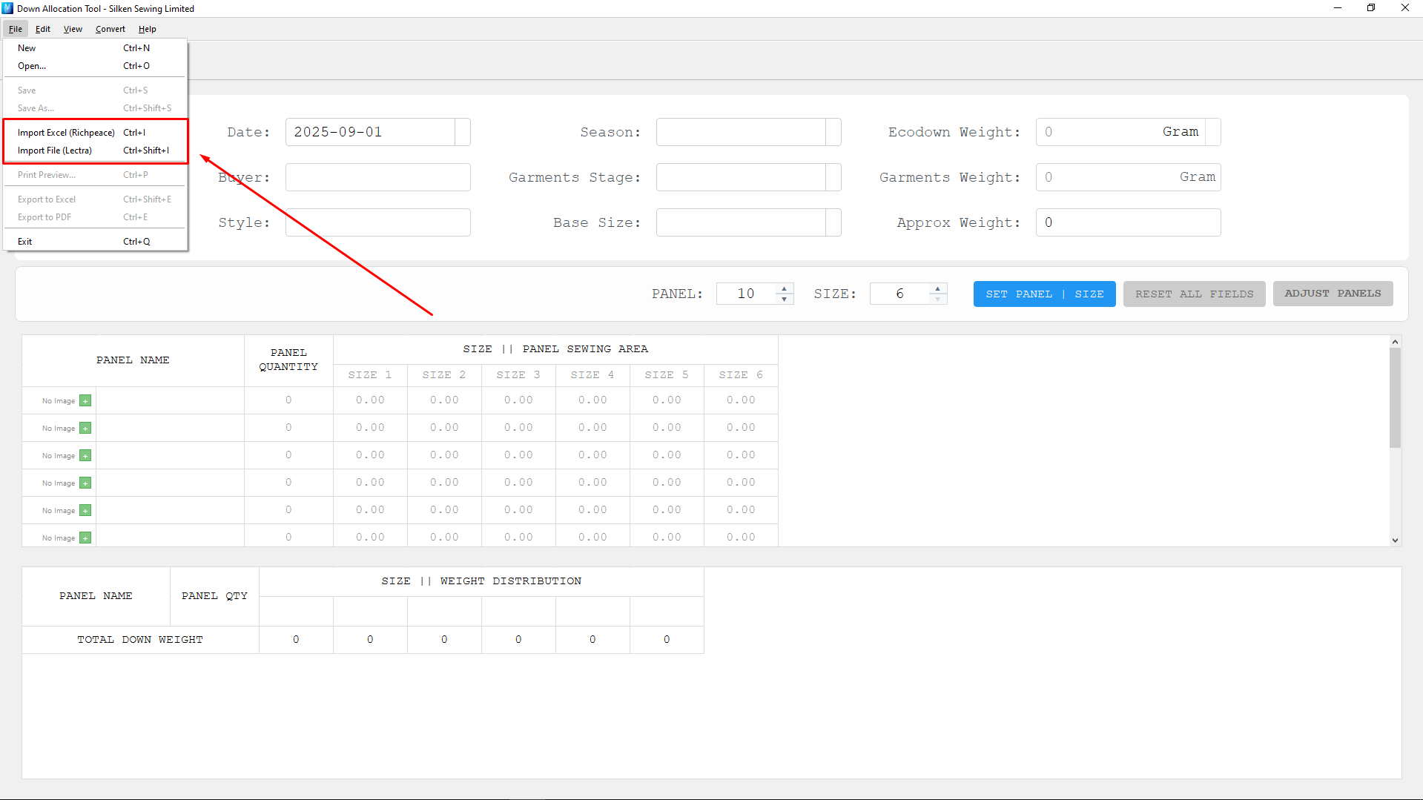Click the SET PANEL | SIZE button
This screenshot has width=1423, height=800.
(x=1044, y=294)
